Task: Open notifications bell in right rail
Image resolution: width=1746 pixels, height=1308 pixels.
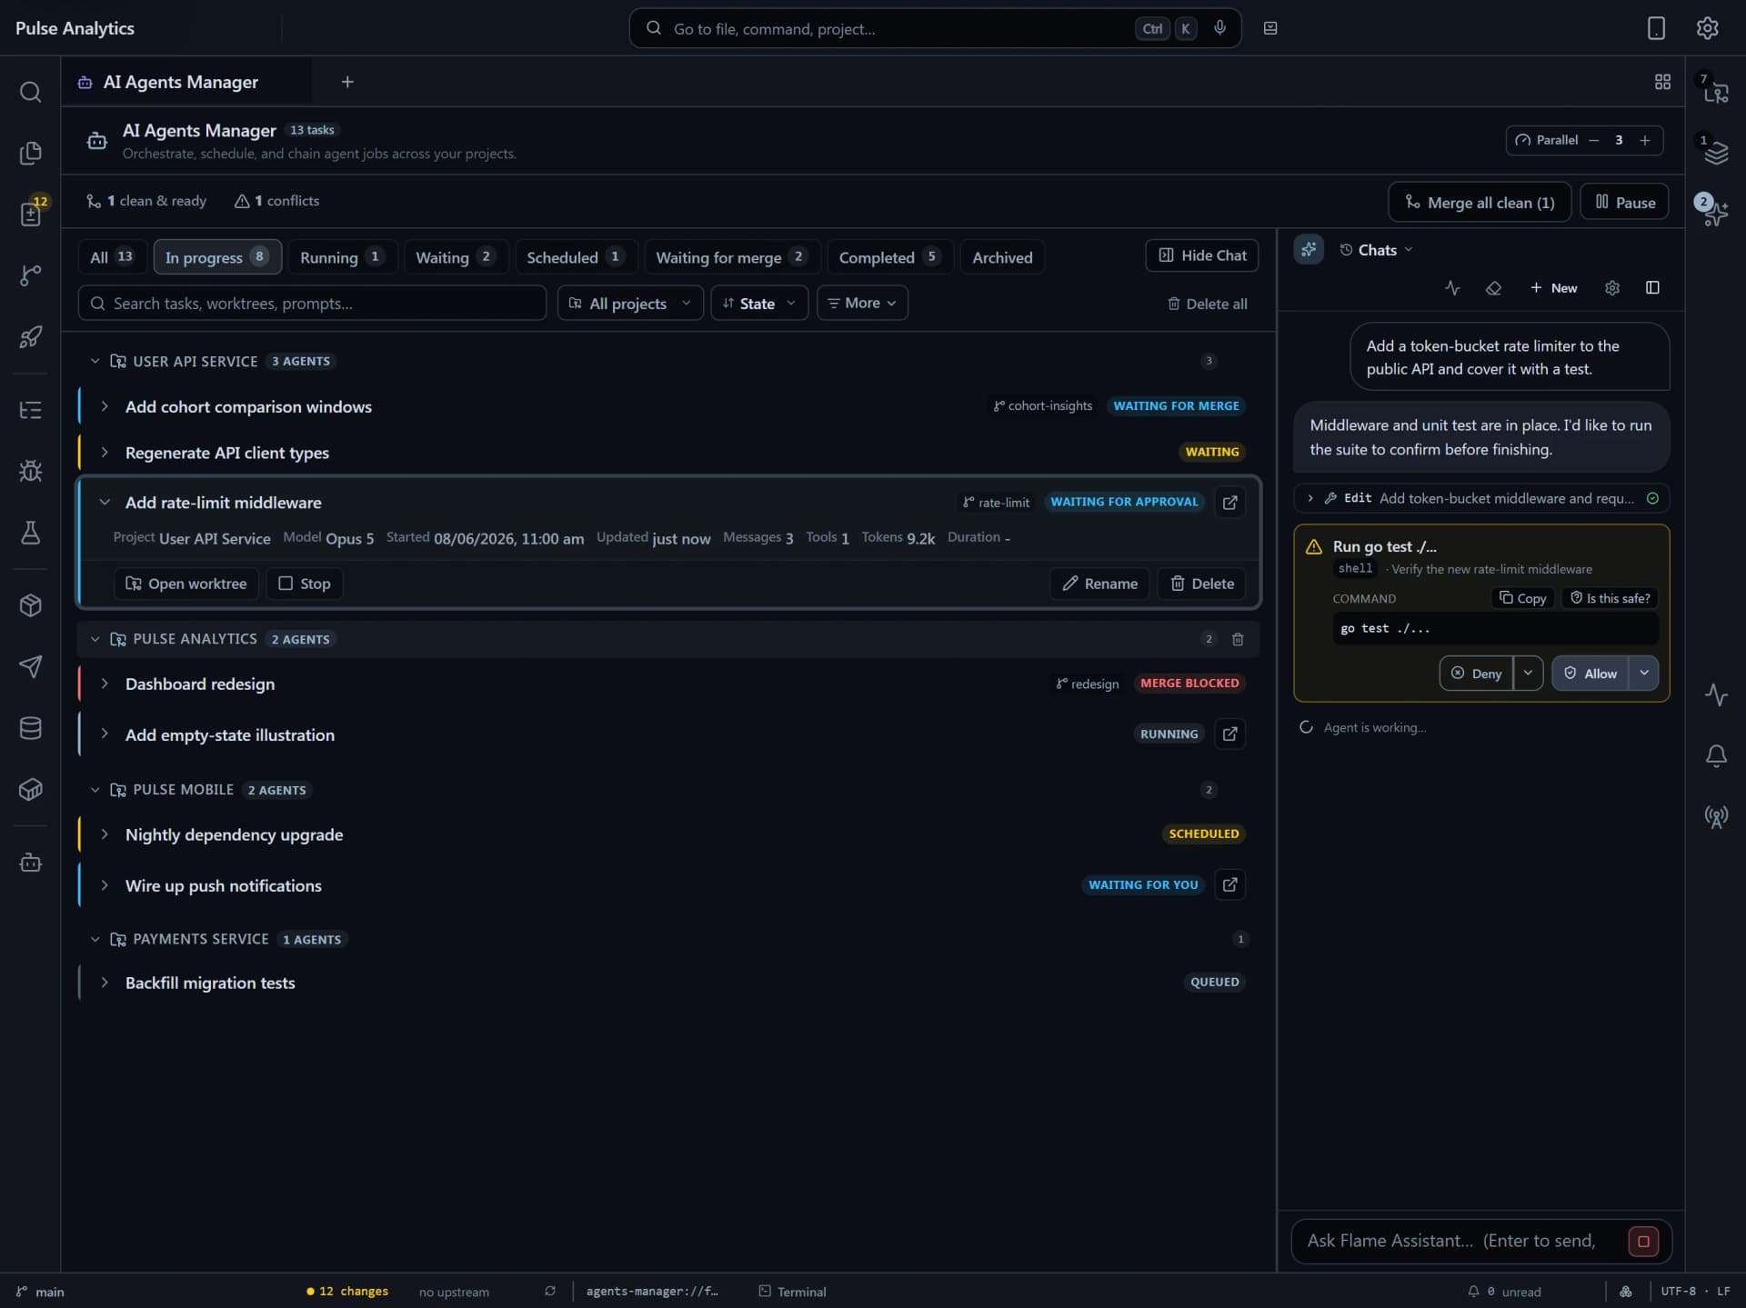Action: [x=1716, y=755]
